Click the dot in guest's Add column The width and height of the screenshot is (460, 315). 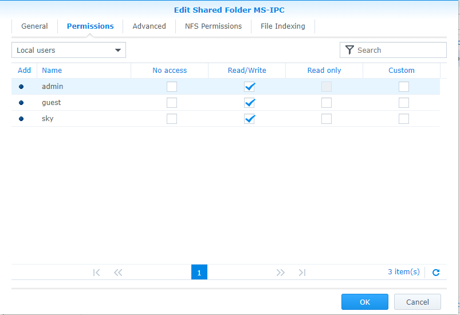pyautogui.click(x=21, y=103)
